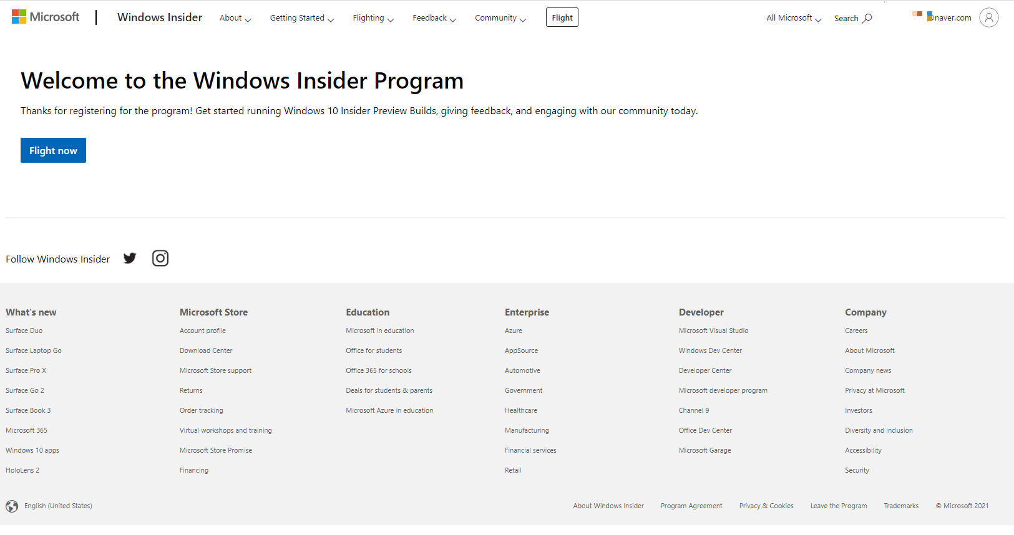Open Microsoft Azure in education link
The height and width of the screenshot is (535, 1014).
pyautogui.click(x=389, y=410)
